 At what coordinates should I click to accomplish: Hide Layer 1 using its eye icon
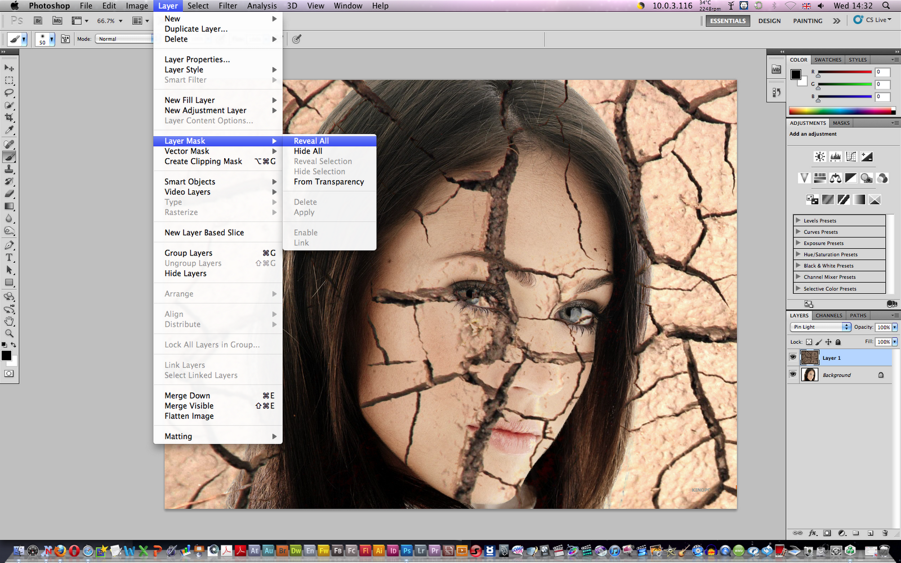pyautogui.click(x=793, y=358)
